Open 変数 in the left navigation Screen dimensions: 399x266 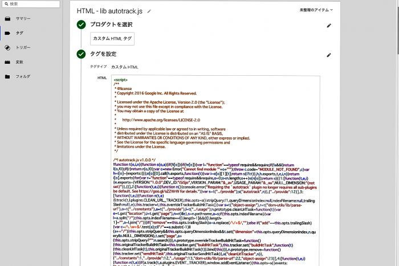tap(19, 62)
